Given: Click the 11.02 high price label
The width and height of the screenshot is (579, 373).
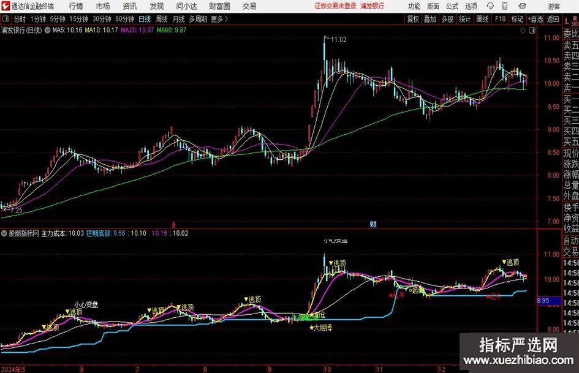Looking at the screenshot, I should pos(339,40).
